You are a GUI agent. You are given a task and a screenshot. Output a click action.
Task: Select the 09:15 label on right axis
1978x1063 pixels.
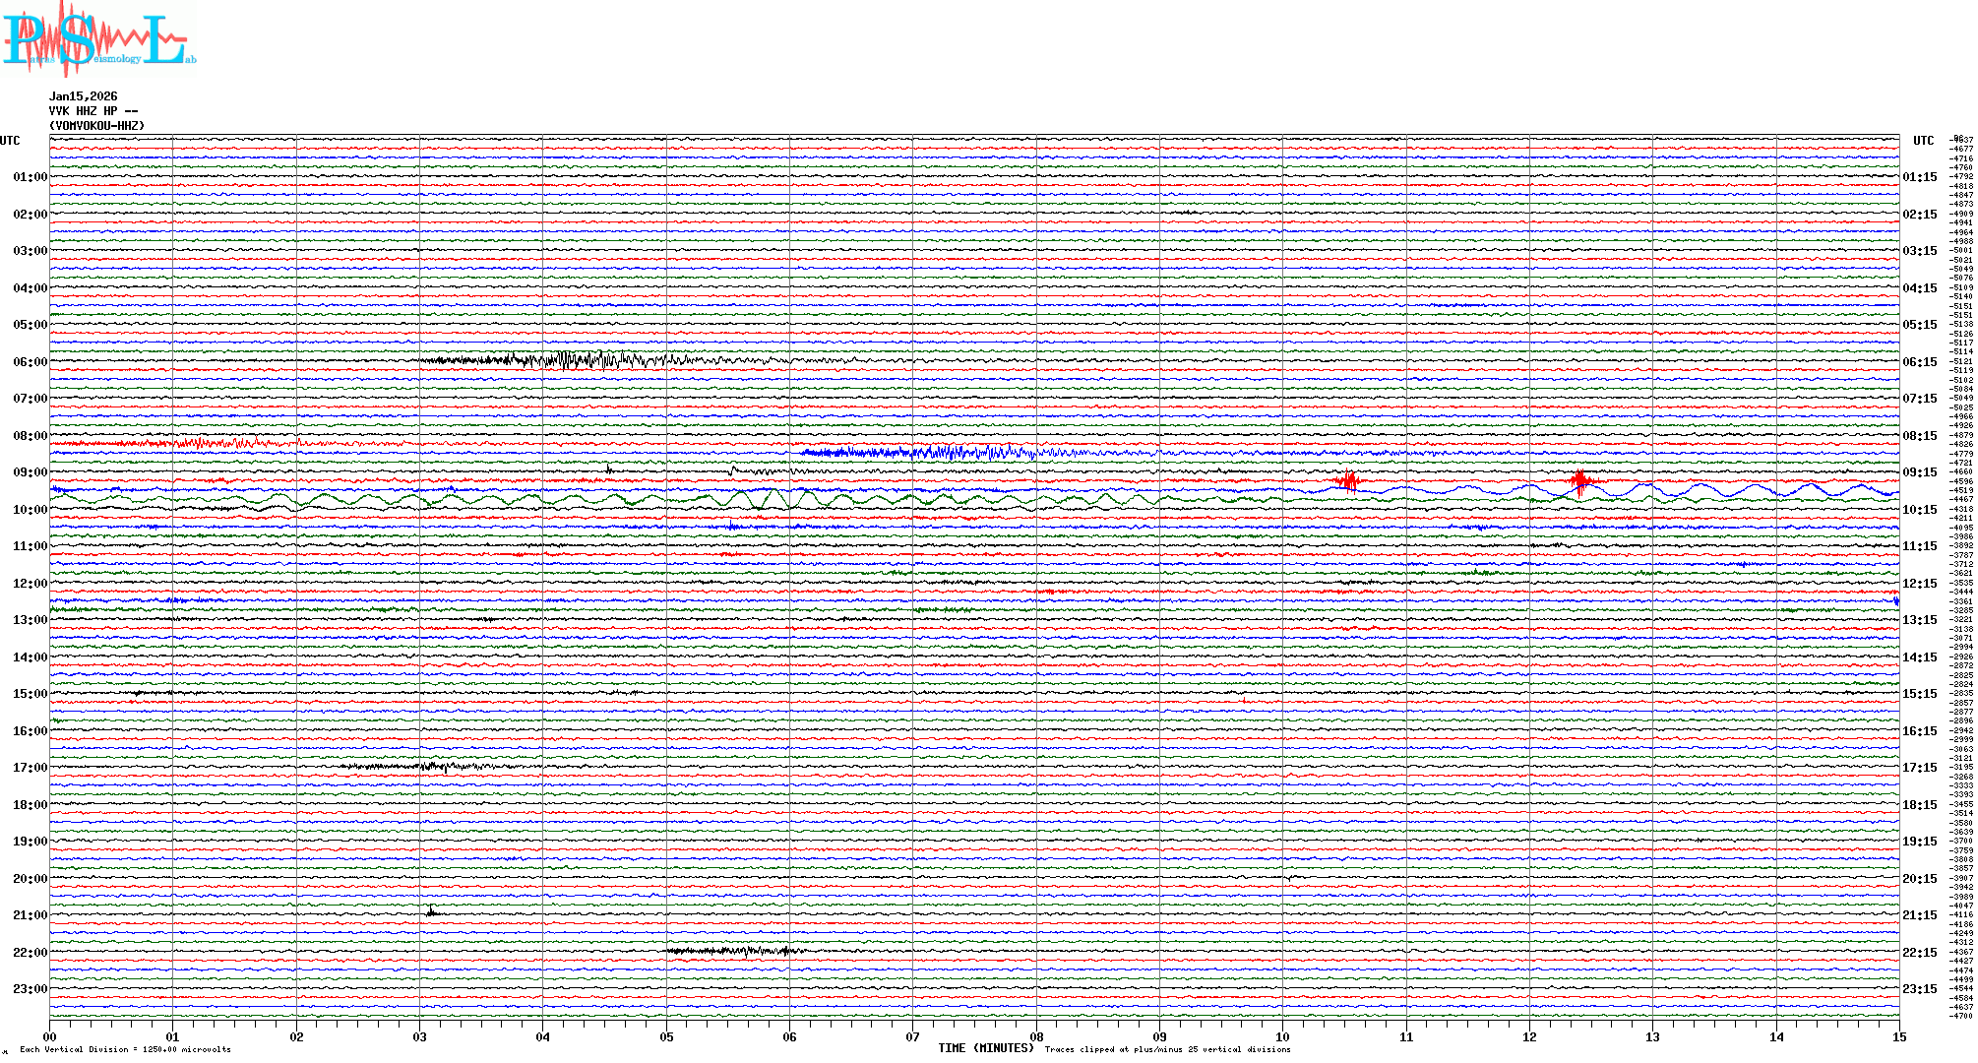pos(1919,472)
